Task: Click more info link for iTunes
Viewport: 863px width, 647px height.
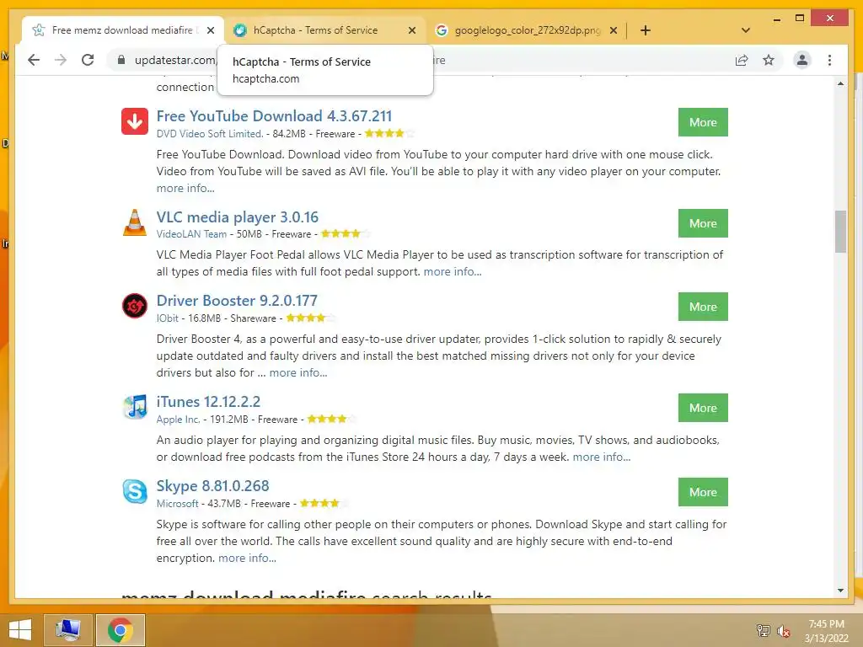Action: click(602, 457)
